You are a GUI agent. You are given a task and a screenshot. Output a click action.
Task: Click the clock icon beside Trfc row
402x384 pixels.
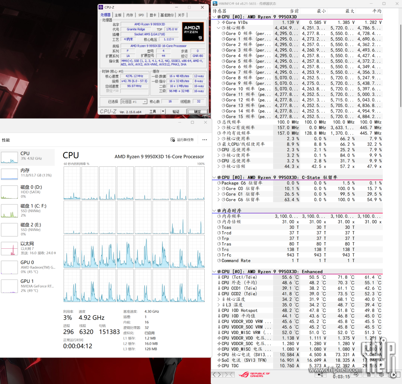[x=219, y=255]
